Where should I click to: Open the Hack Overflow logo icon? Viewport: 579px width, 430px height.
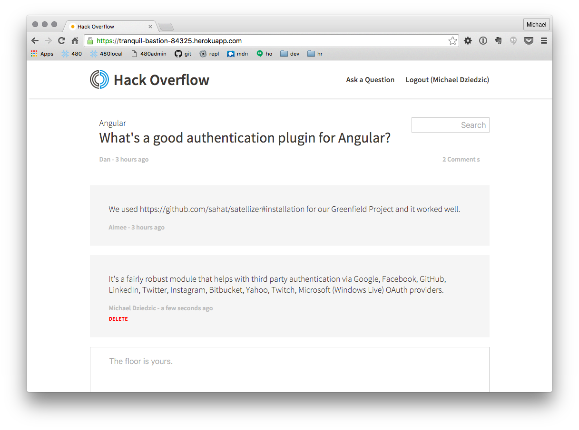(x=98, y=79)
